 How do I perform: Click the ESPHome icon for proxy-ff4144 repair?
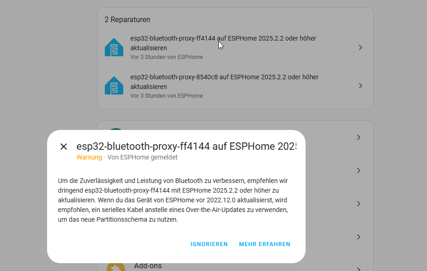114,47
